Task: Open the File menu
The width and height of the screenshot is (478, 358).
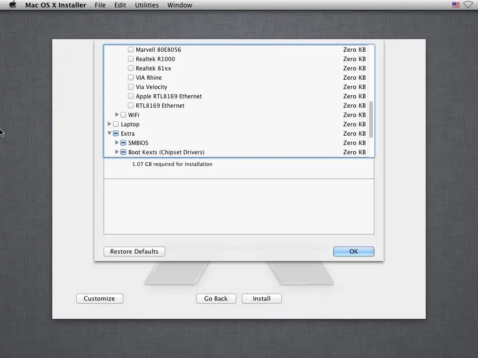Action: coord(100,5)
